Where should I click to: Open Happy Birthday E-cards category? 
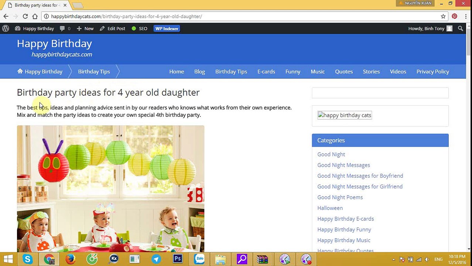[x=345, y=218]
